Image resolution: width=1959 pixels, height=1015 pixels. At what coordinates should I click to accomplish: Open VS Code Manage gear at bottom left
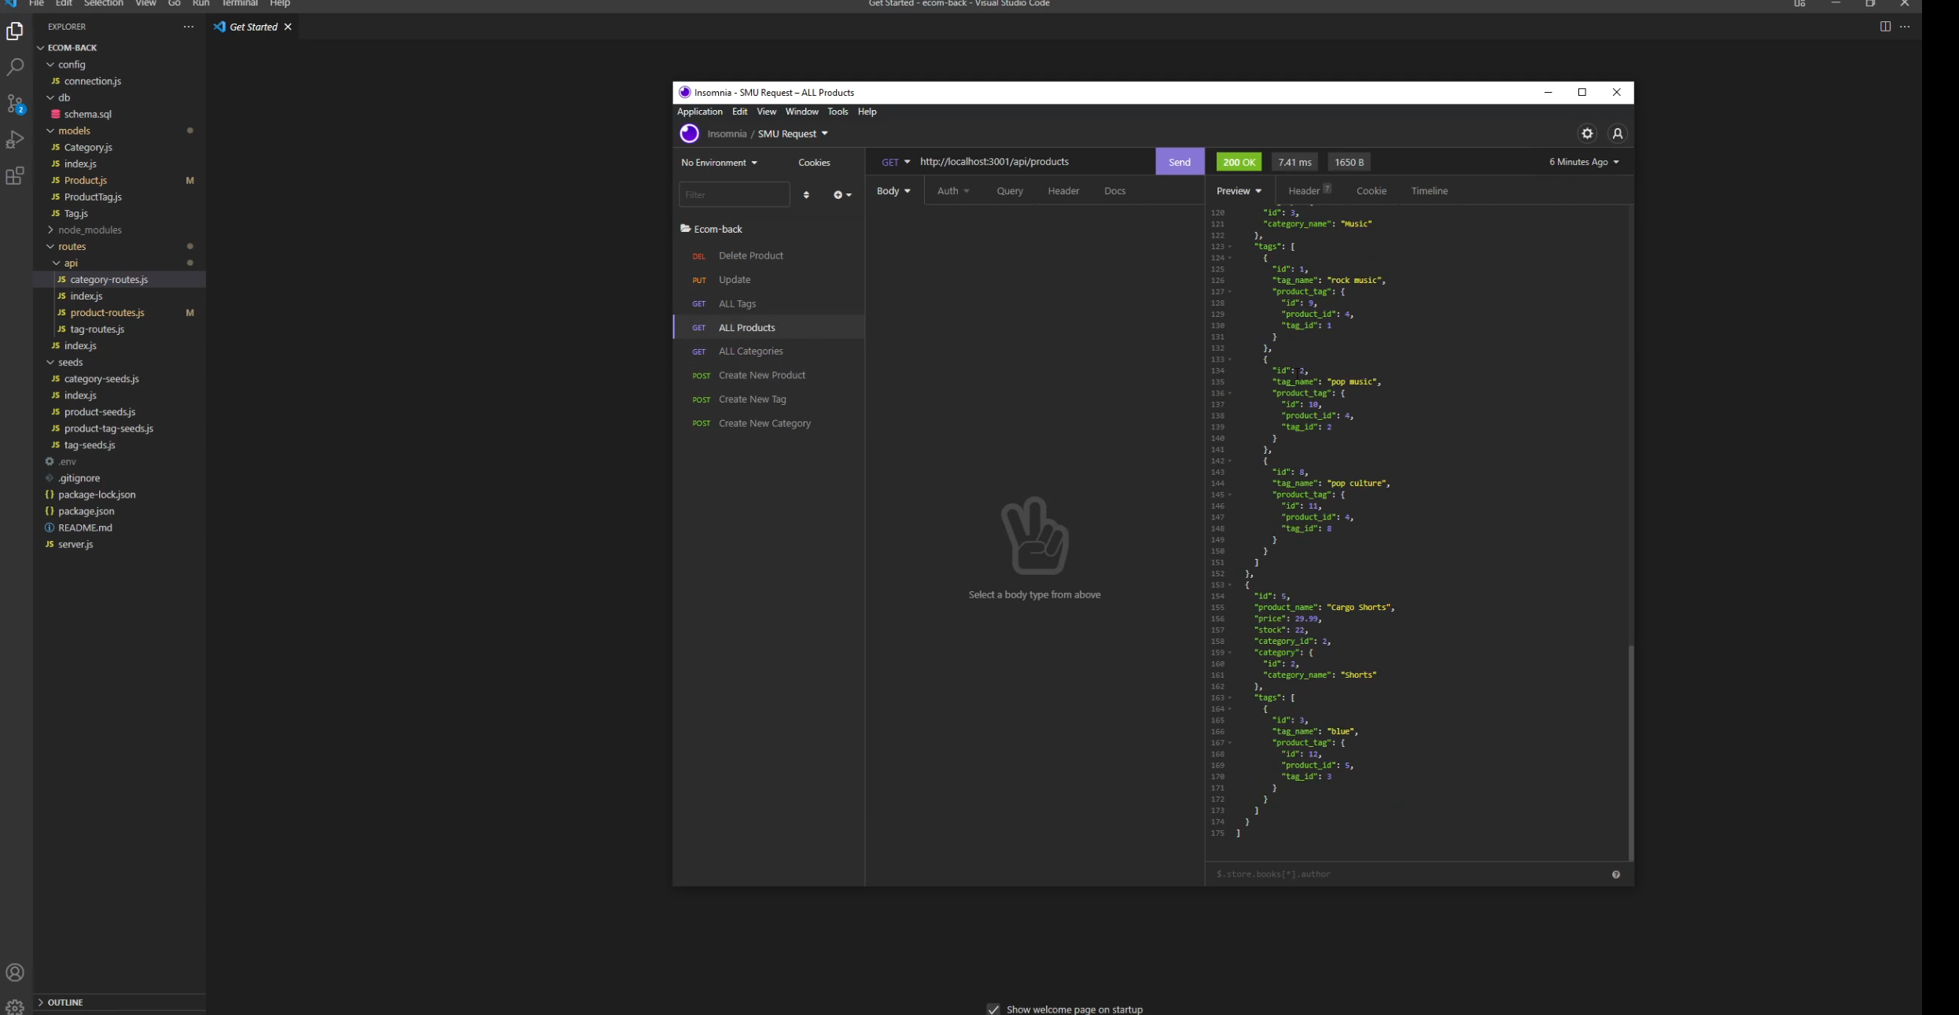point(16,1006)
